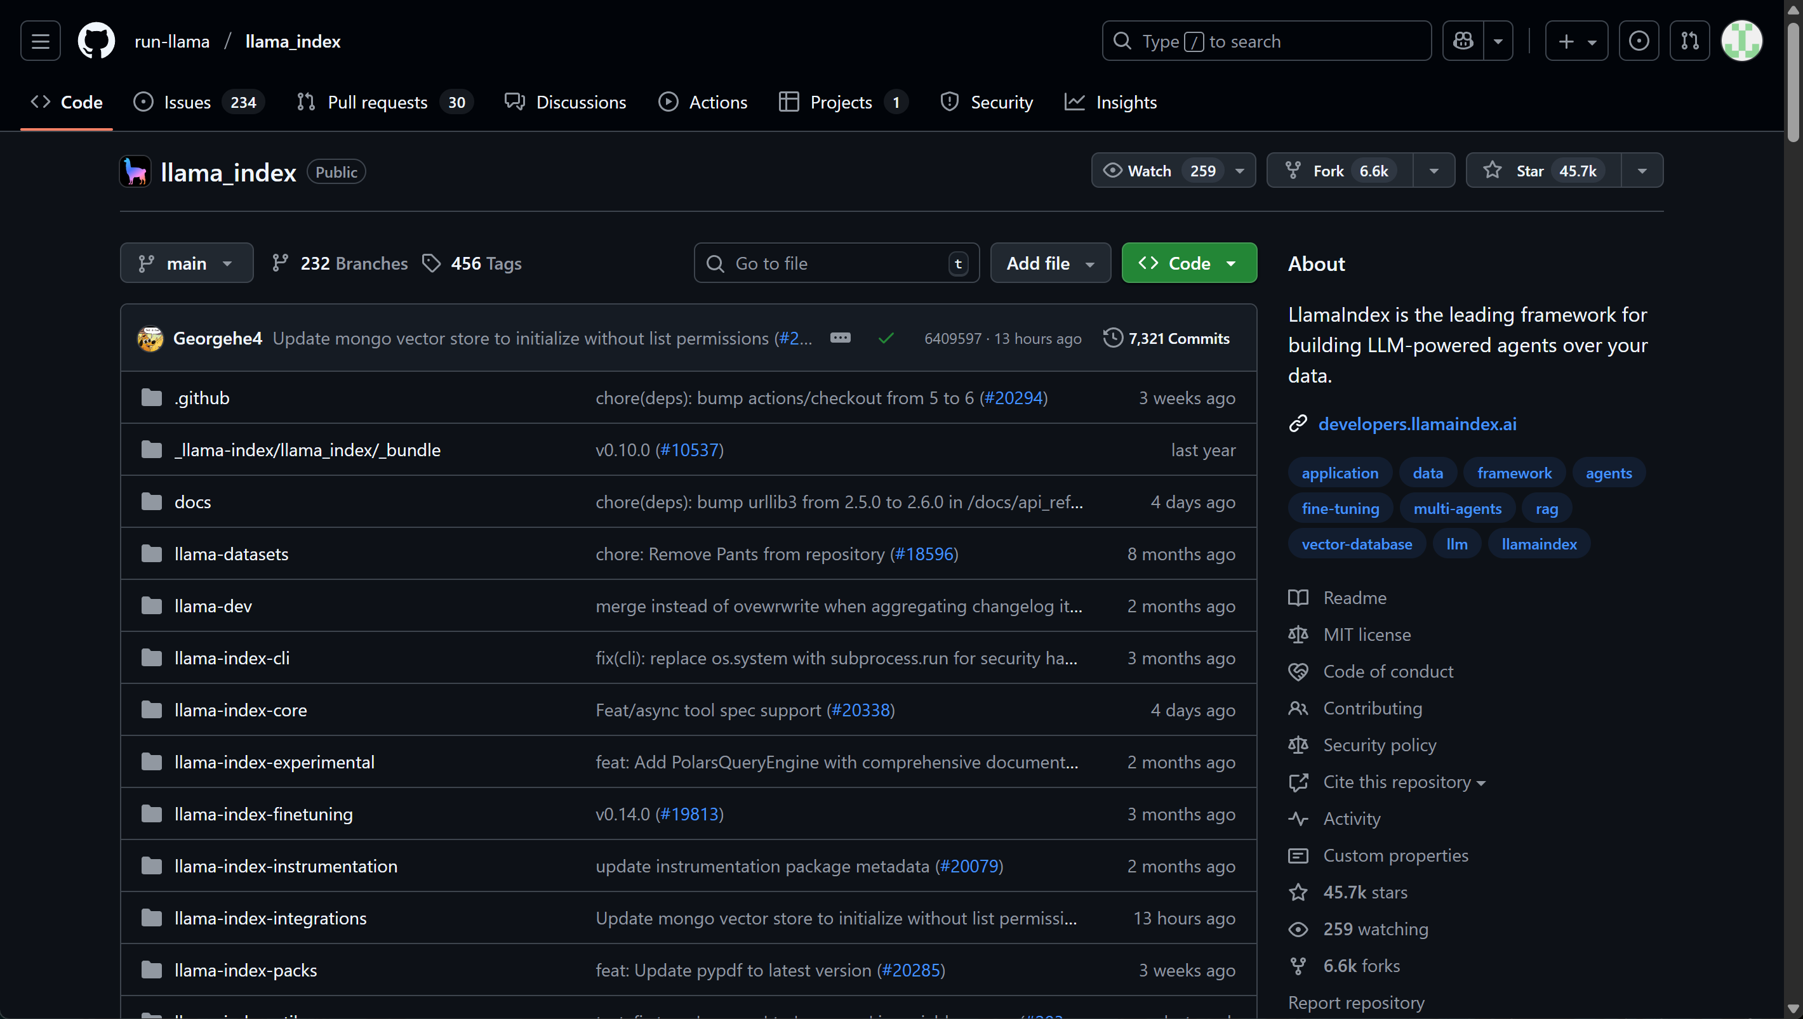This screenshot has width=1803, height=1019.
Task: Switch to the Issues tab
Action: (x=199, y=102)
